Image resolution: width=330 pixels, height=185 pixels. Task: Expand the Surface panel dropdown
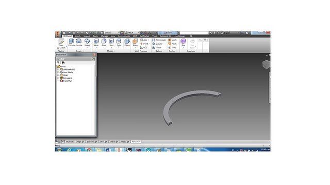(x=173, y=51)
